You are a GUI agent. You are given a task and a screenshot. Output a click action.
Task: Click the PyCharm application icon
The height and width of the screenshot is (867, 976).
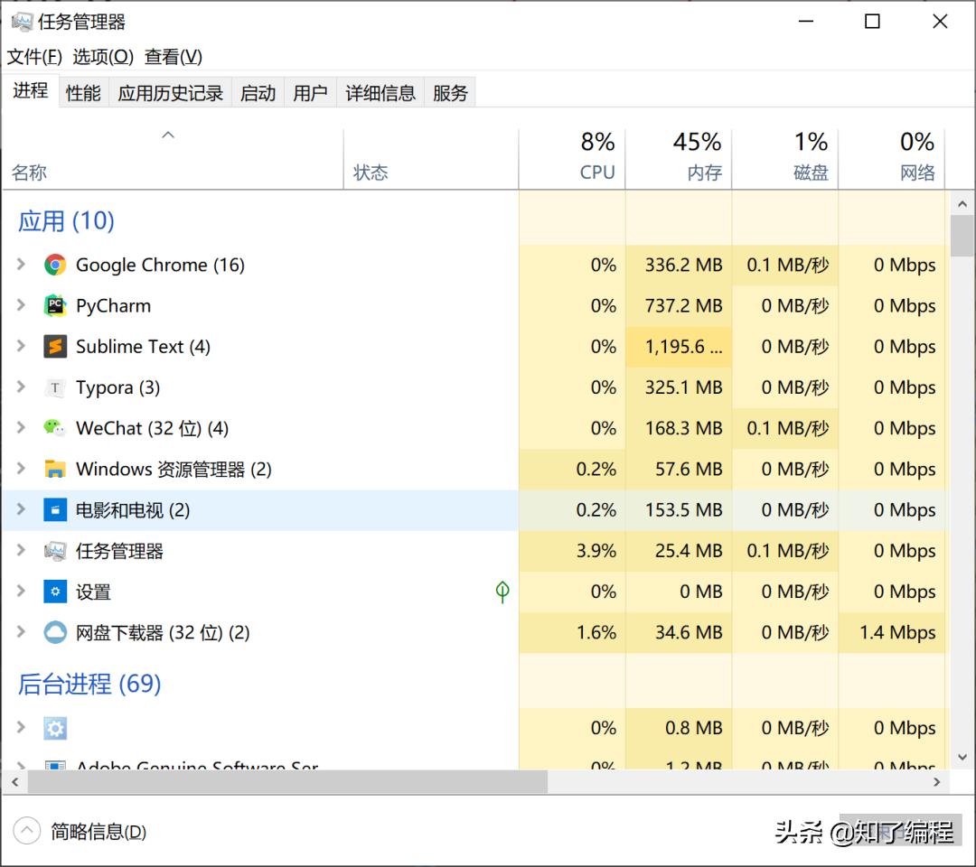[x=55, y=305]
